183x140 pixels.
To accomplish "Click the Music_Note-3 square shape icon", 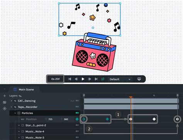I will 23,138.
